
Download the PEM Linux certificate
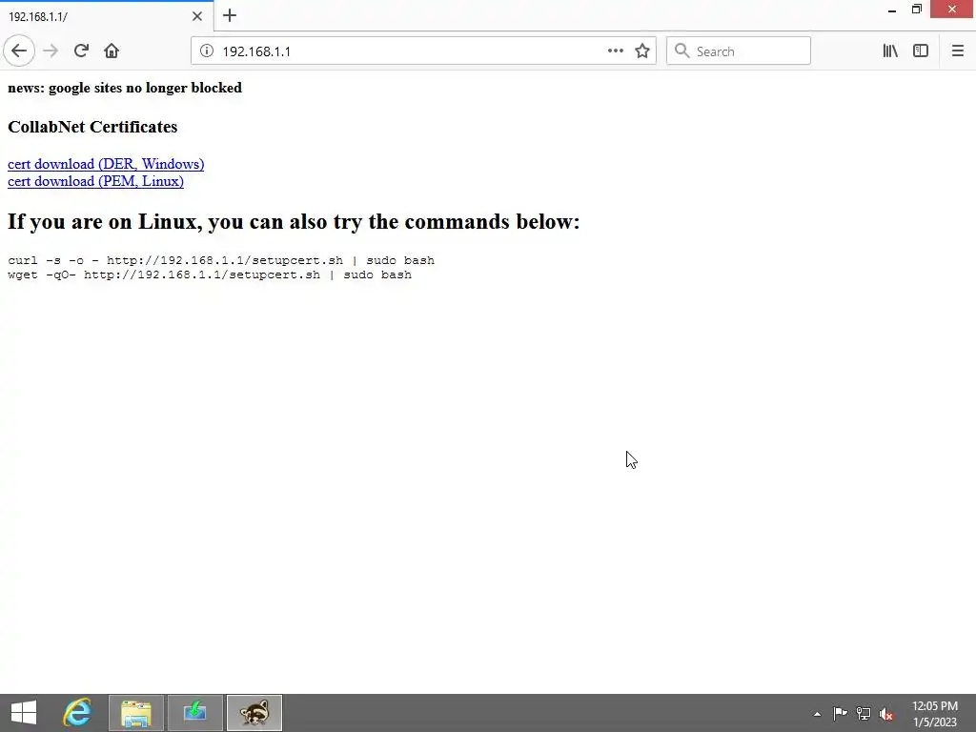tap(96, 181)
